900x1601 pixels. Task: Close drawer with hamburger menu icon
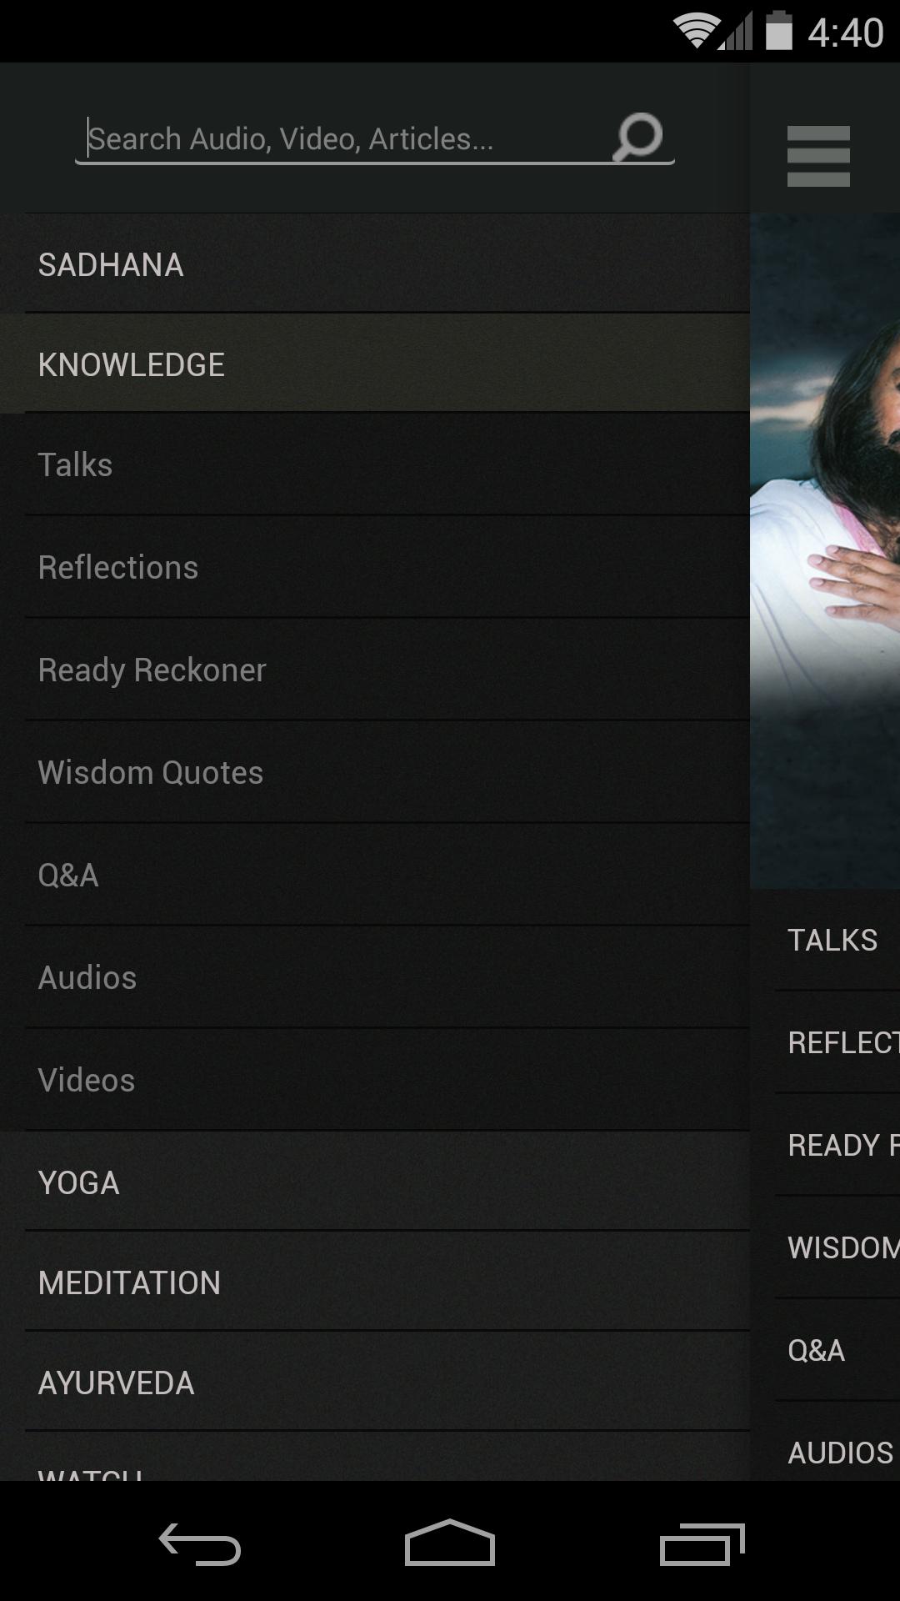point(818,156)
